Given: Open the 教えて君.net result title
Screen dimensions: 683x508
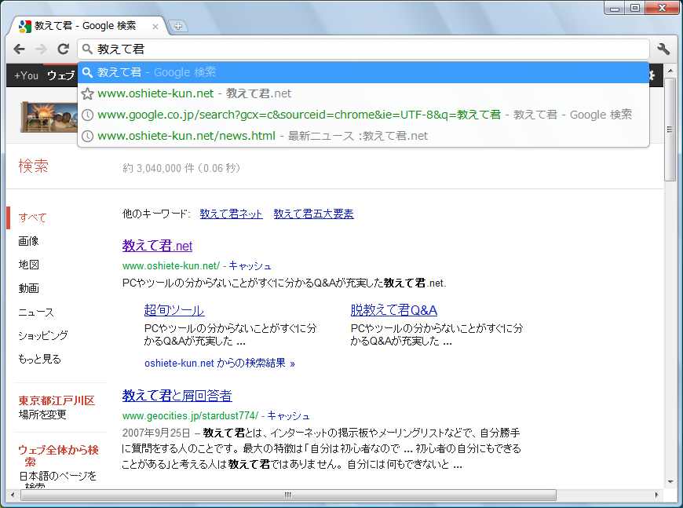Looking at the screenshot, I should tap(157, 245).
